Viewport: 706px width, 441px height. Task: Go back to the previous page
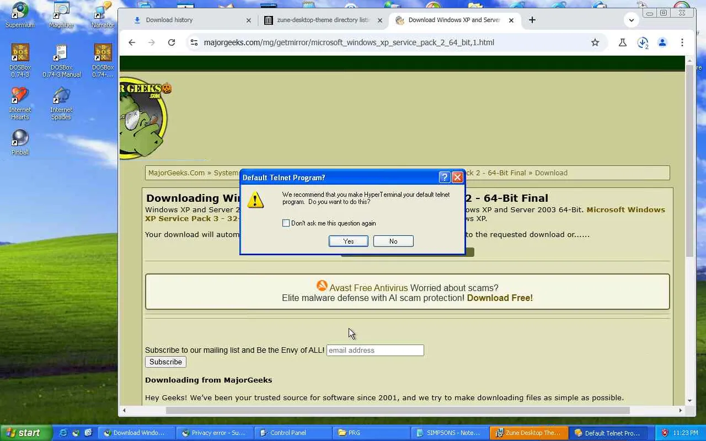132,42
